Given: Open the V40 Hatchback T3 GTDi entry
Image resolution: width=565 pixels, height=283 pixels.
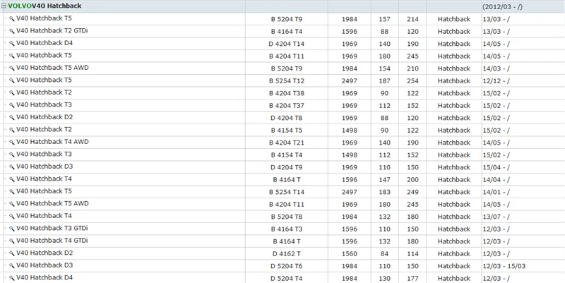Looking at the screenshot, I should [52, 228].
